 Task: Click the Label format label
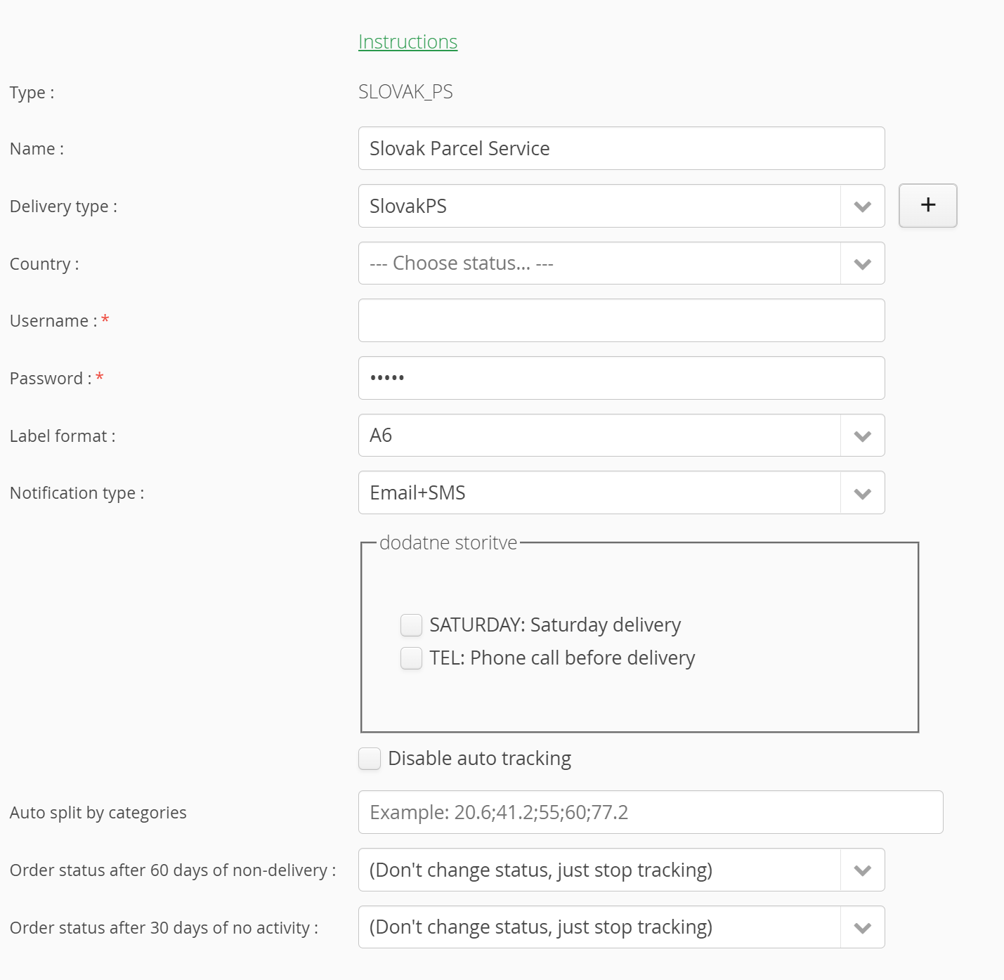(x=63, y=436)
